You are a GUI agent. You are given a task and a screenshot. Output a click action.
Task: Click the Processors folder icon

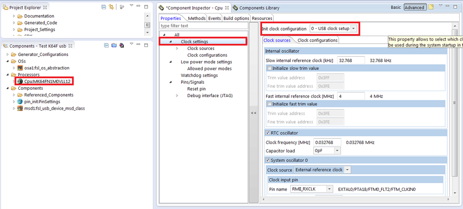pyautogui.click(x=13, y=75)
